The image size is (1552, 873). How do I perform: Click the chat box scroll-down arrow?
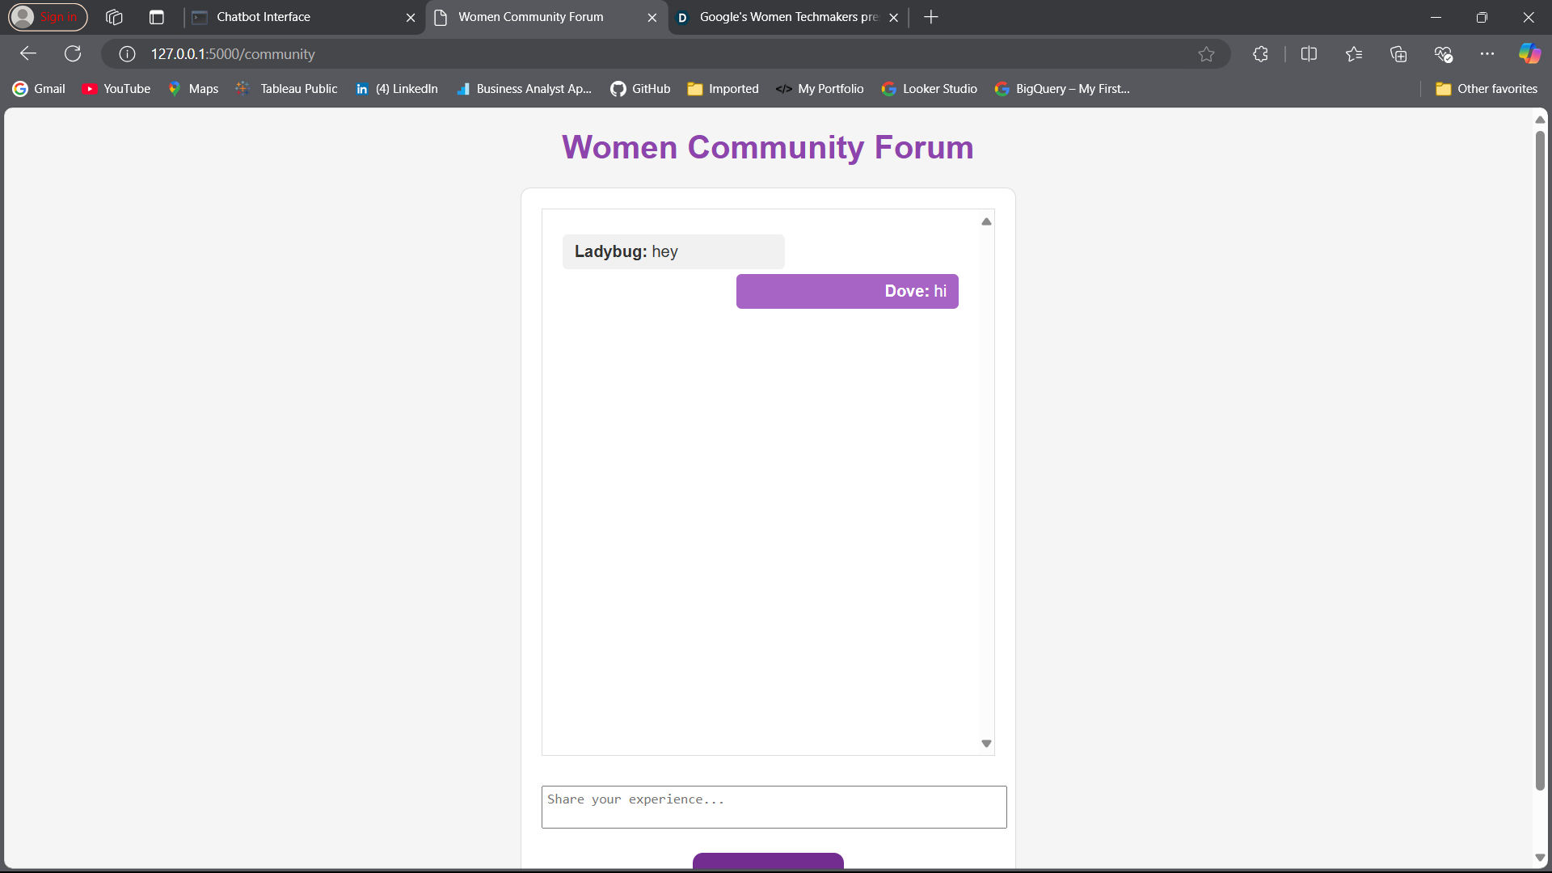pyautogui.click(x=986, y=744)
